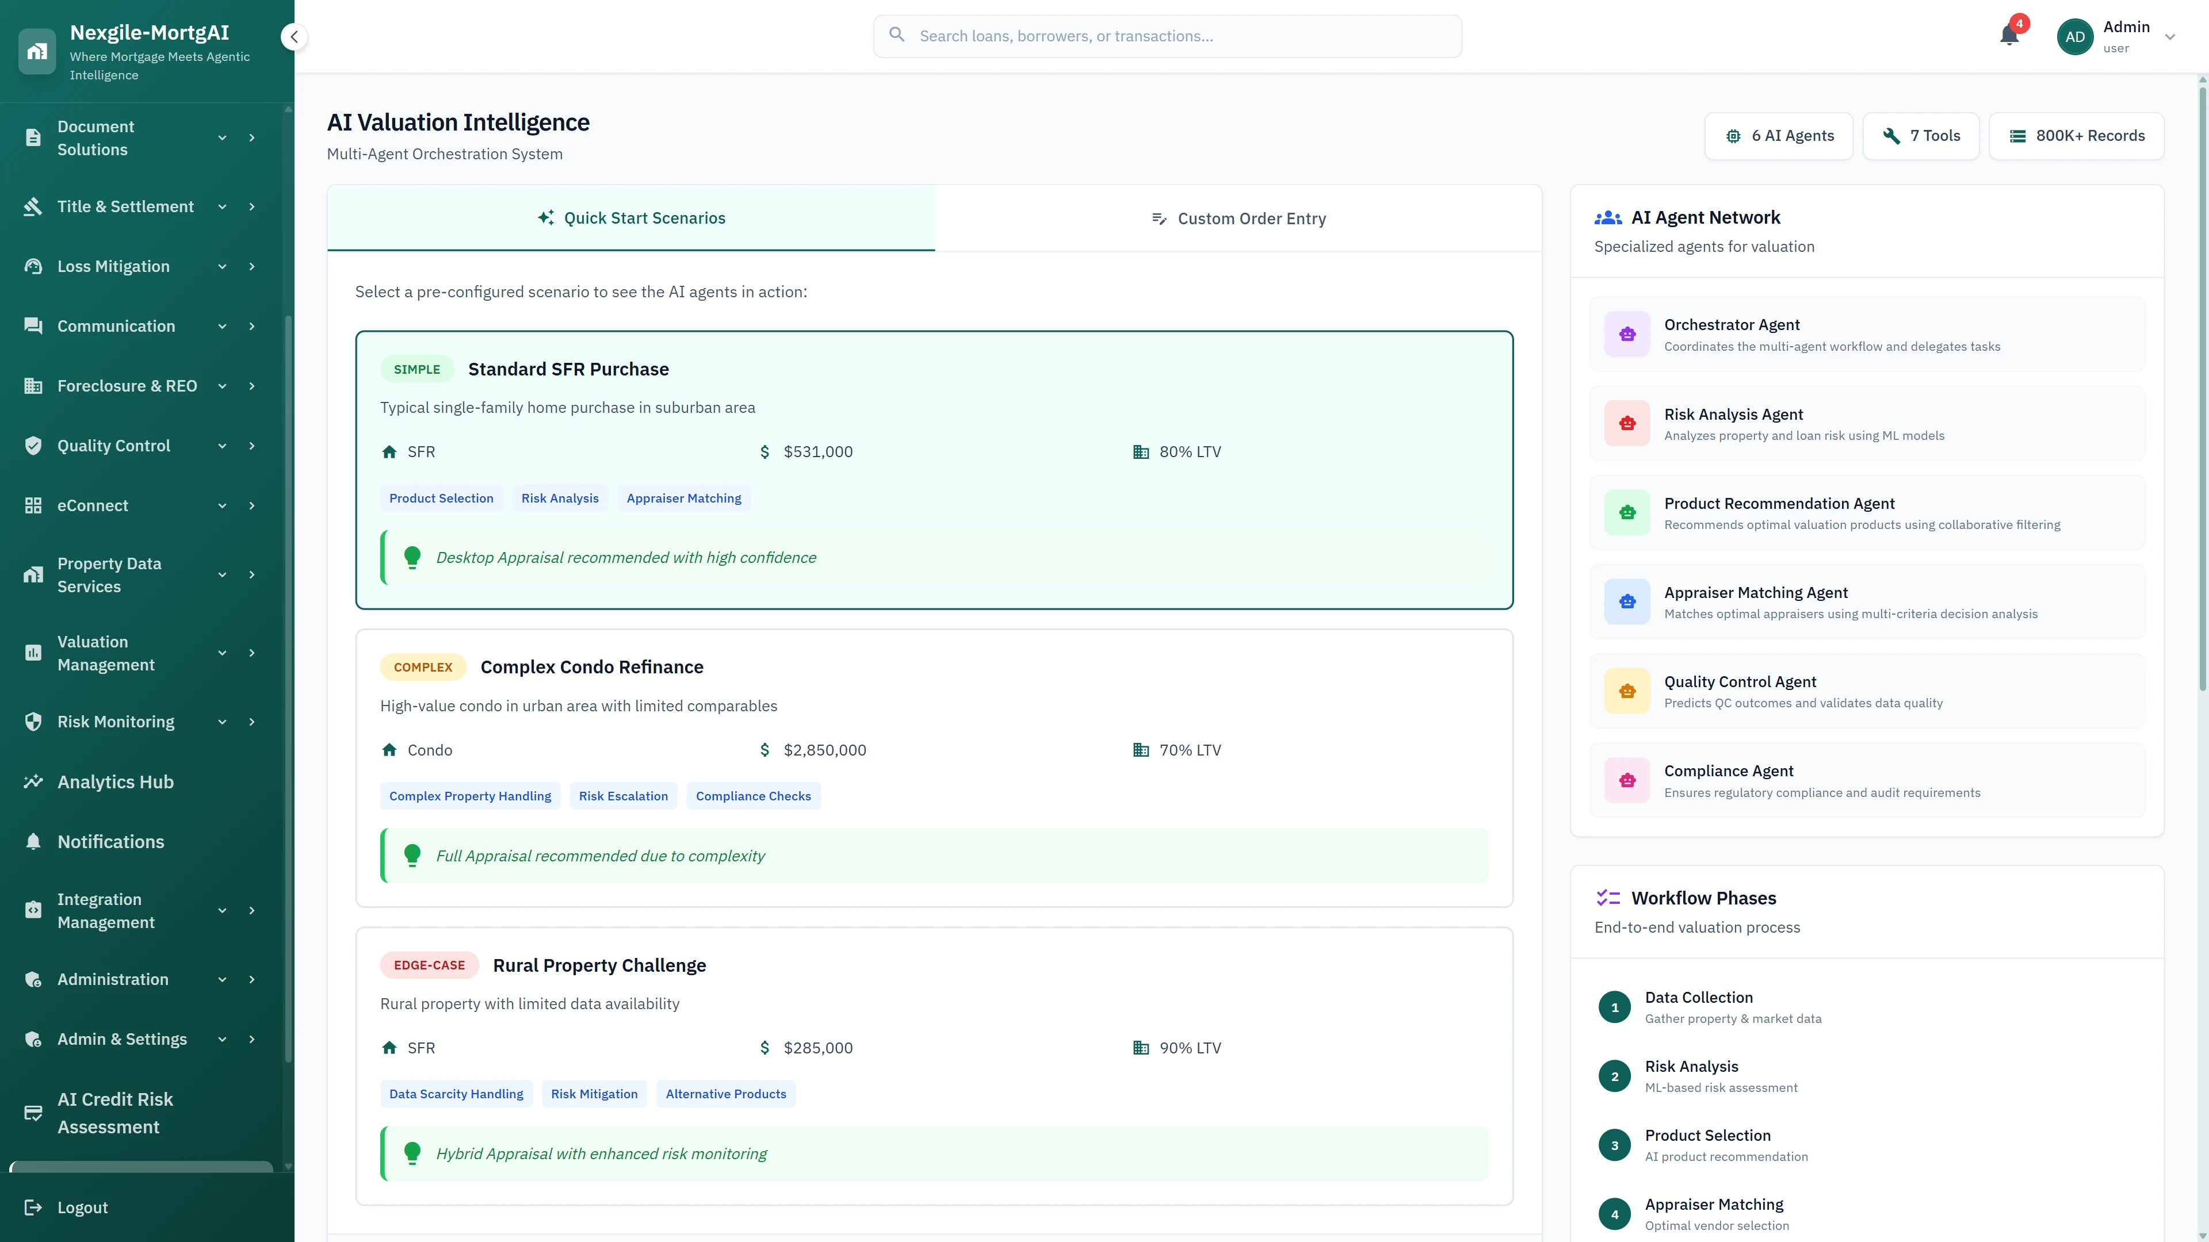The image size is (2209, 1242).
Task: Expand the Quality Control submenu
Action: coord(222,446)
